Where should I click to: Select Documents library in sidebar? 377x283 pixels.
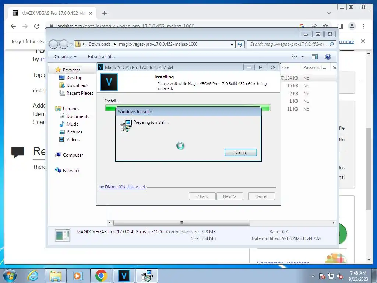78,116
